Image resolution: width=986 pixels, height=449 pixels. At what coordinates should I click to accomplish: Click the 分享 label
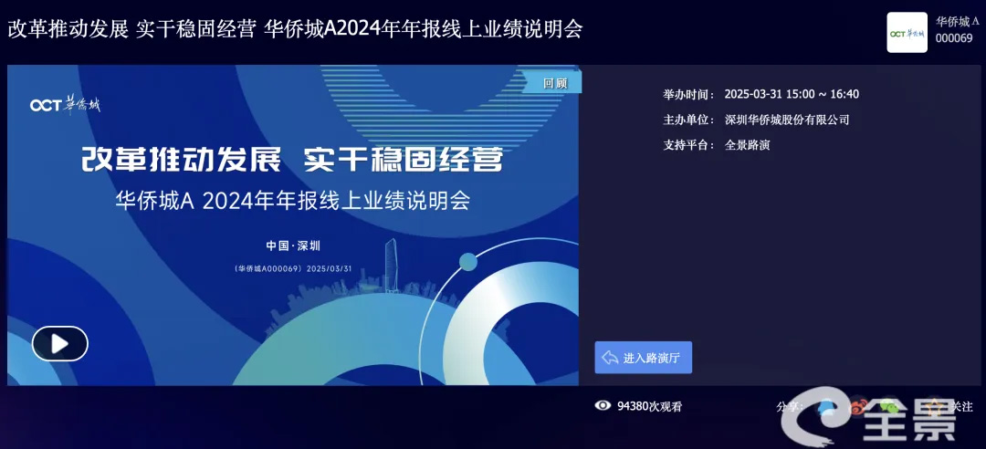click(791, 407)
